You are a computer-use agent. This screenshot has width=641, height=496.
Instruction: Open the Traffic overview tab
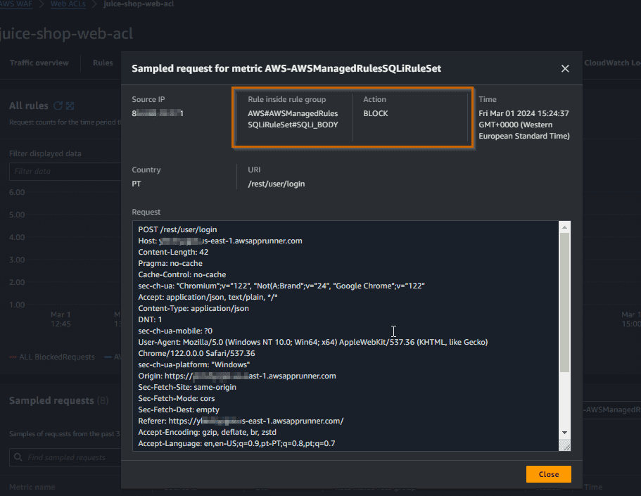click(x=39, y=63)
